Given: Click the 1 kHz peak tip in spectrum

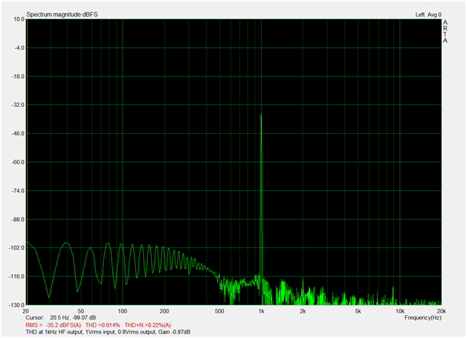Looking at the screenshot, I should click(x=261, y=114).
